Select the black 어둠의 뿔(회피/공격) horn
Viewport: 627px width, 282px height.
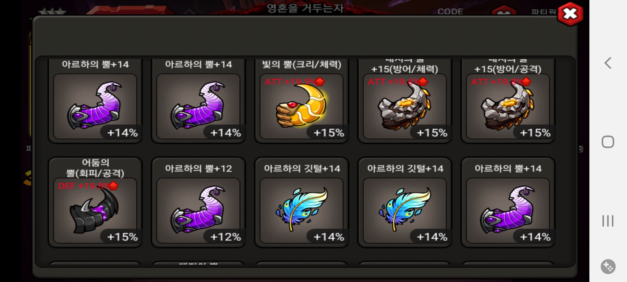tap(95, 202)
